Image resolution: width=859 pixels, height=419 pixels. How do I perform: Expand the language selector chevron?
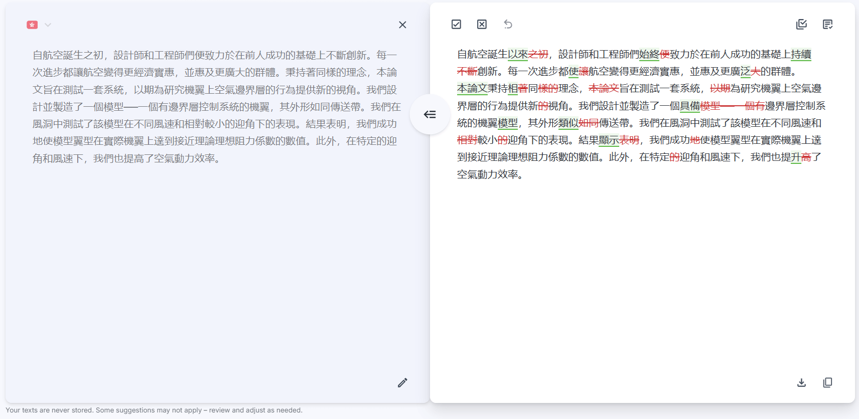click(48, 25)
